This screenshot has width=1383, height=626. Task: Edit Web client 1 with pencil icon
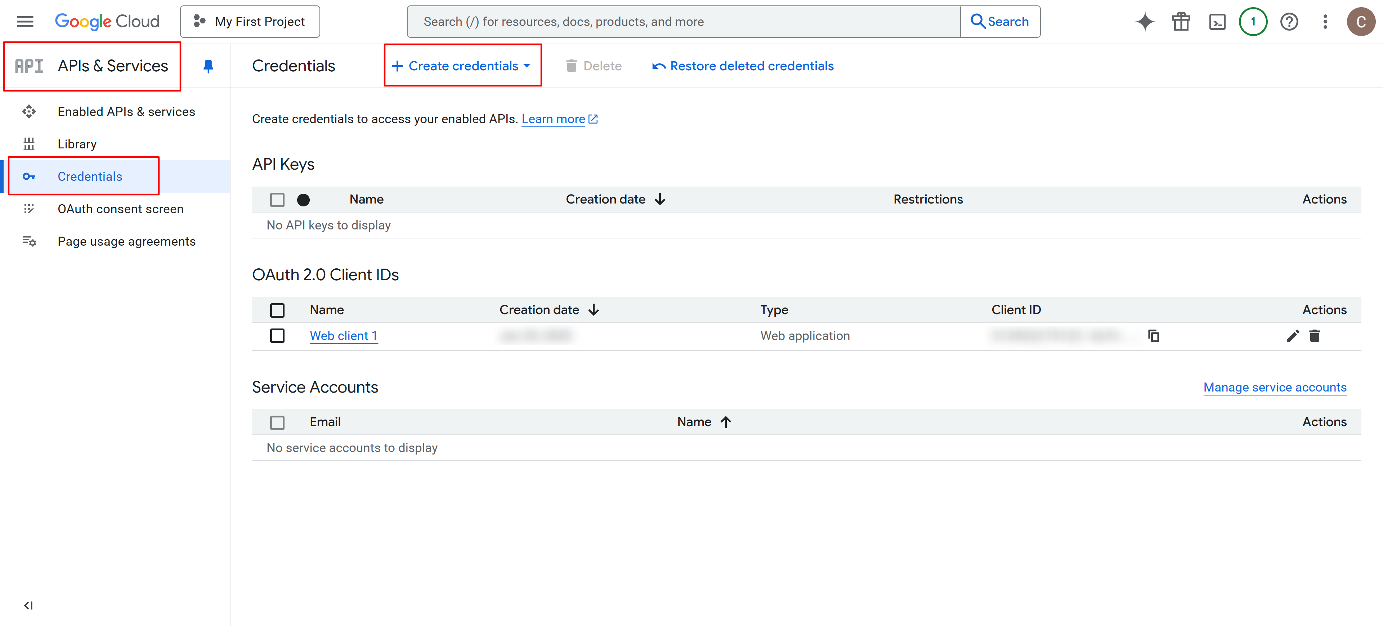1292,336
